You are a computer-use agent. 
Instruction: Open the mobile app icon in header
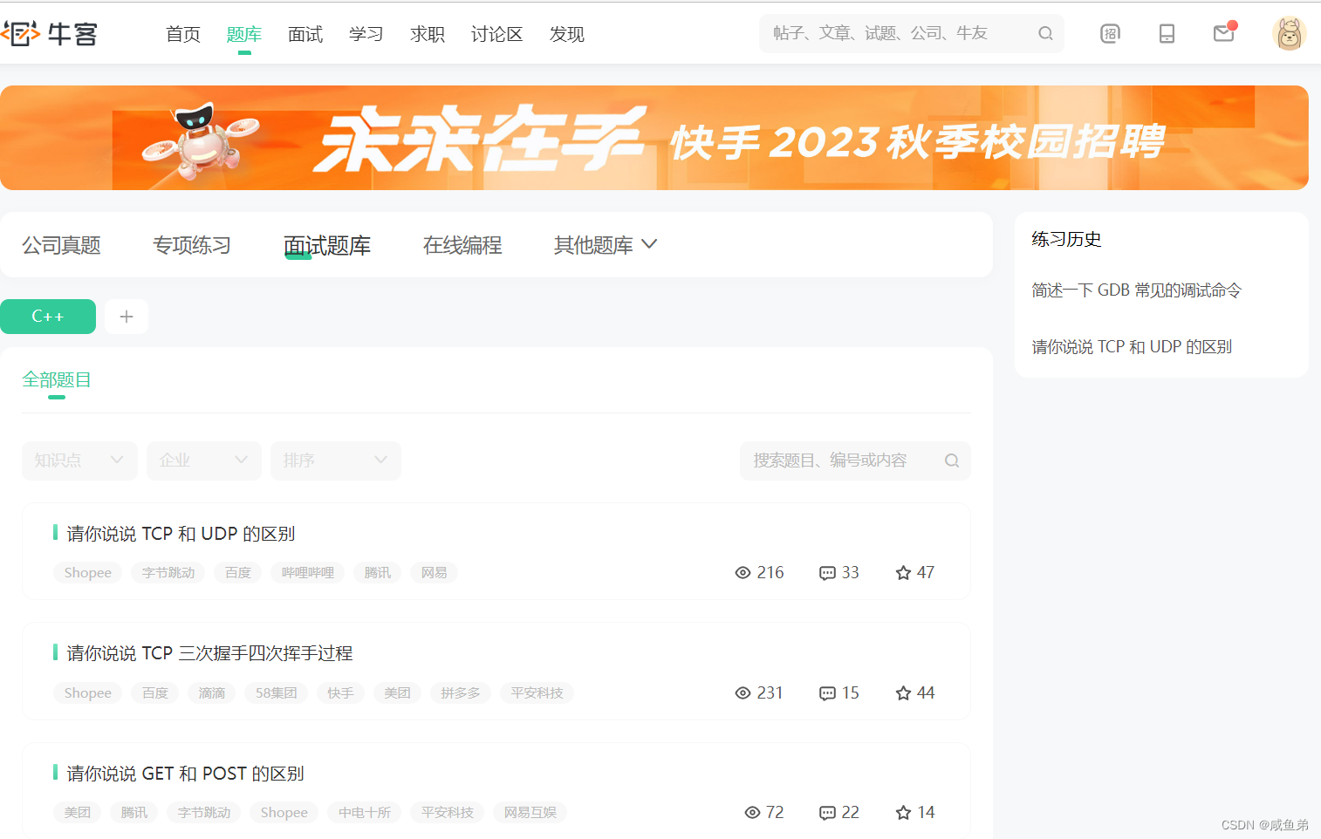tap(1167, 34)
